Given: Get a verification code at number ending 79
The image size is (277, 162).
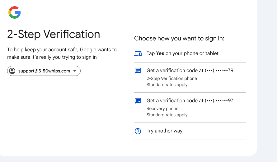Looking at the screenshot, I should tap(190, 71).
